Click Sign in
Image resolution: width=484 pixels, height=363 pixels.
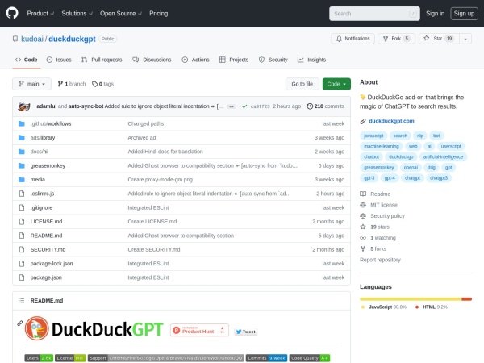point(436,13)
